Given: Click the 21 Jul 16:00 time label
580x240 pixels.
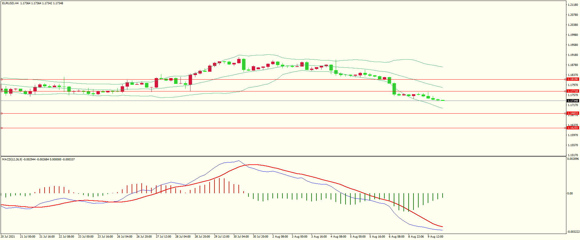Looking at the screenshot, I should point(47,237).
